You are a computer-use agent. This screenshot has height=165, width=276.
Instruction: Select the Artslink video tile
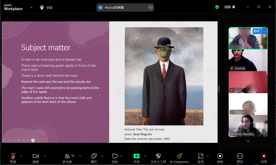click(x=248, y=60)
